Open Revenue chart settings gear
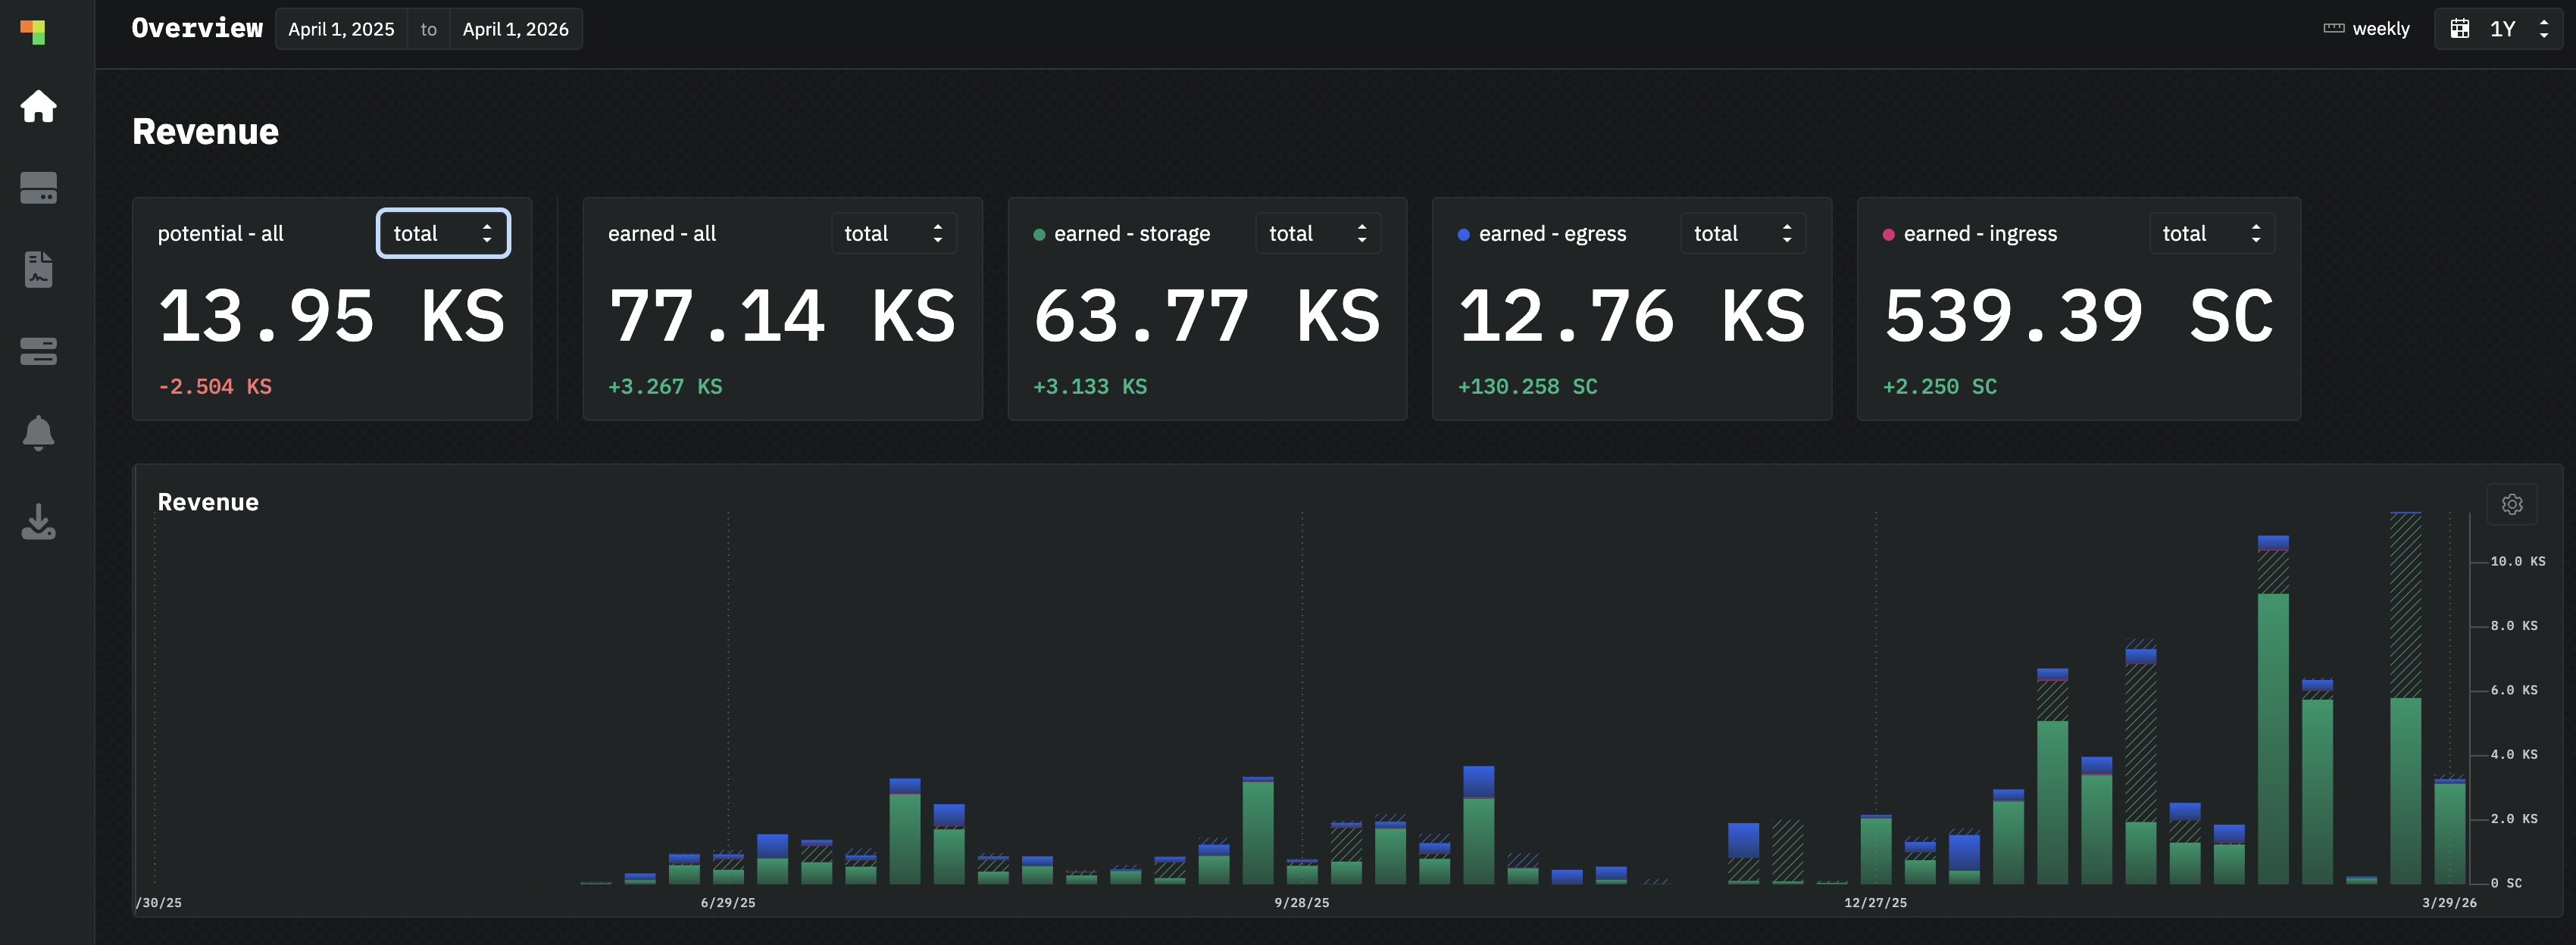2576x945 pixels. (x=2511, y=504)
